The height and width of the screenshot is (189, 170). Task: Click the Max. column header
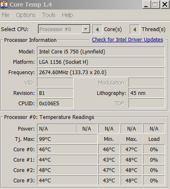click(x=131, y=139)
